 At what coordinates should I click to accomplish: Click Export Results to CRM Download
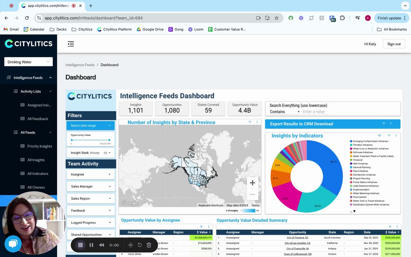click(x=302, y=124)
